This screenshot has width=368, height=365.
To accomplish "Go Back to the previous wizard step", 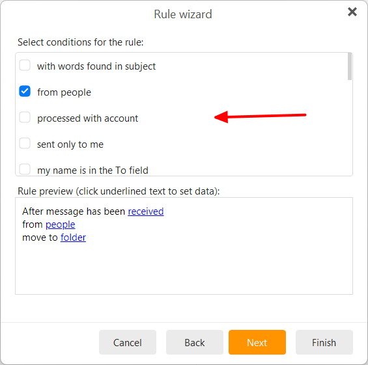I will click(195, 342).
